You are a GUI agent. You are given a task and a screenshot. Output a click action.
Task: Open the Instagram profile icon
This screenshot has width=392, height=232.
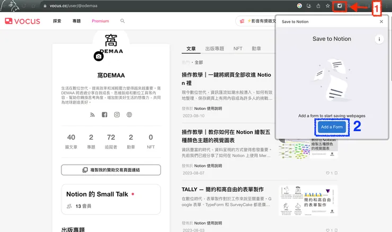pos(117,115)
